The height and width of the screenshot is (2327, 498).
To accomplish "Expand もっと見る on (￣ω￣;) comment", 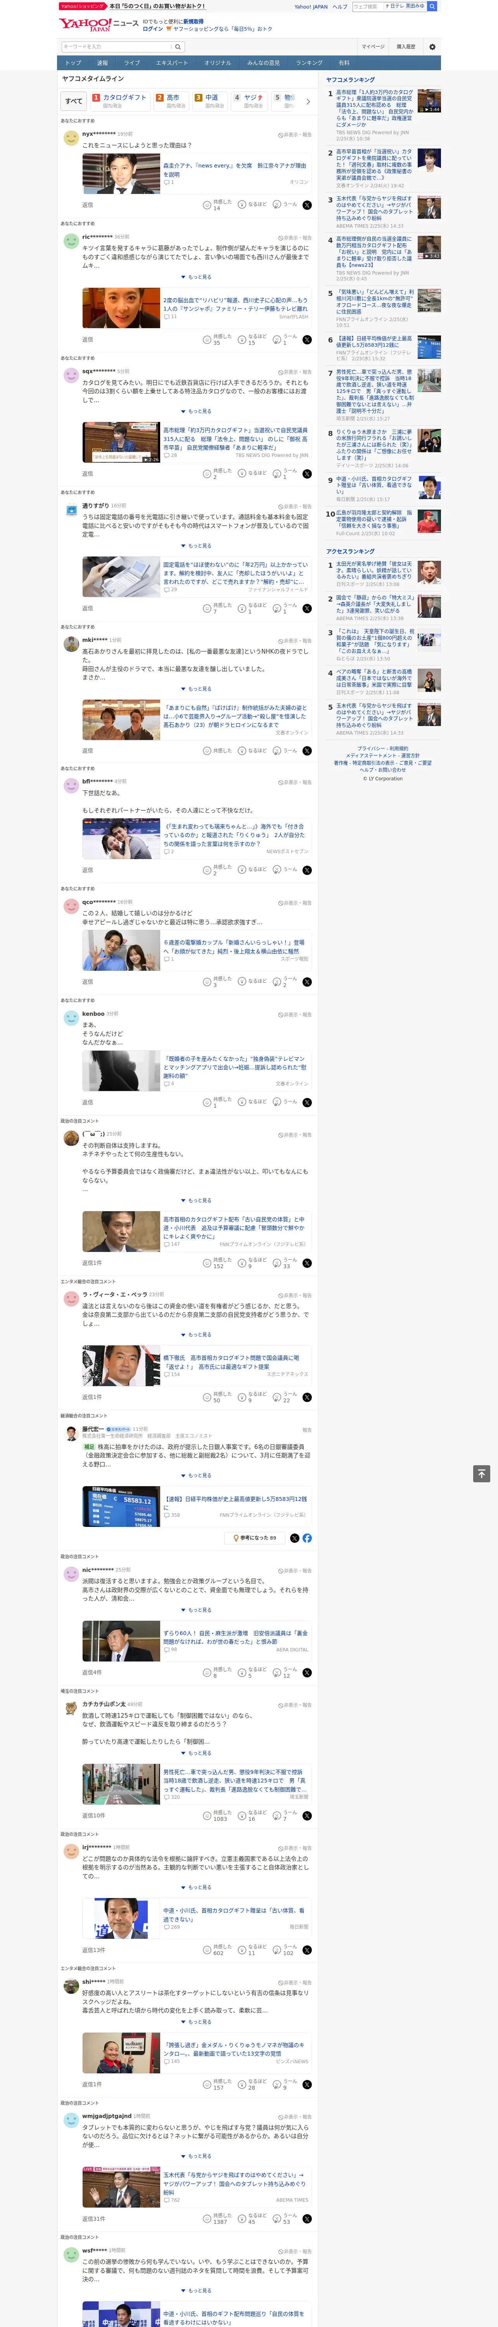I will pos(196,1200).
